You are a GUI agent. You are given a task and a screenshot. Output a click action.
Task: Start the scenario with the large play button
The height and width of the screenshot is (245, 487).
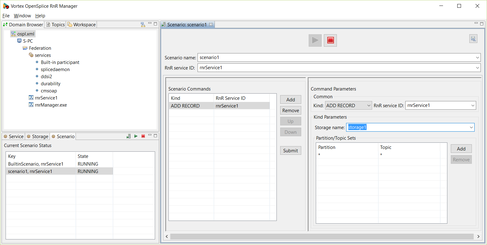[315, 40]
